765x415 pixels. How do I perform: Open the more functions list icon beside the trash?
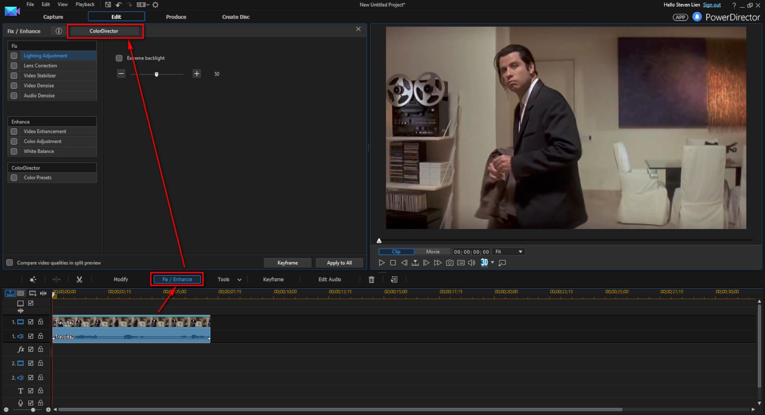pyautogui.click(x=394, y=280)
